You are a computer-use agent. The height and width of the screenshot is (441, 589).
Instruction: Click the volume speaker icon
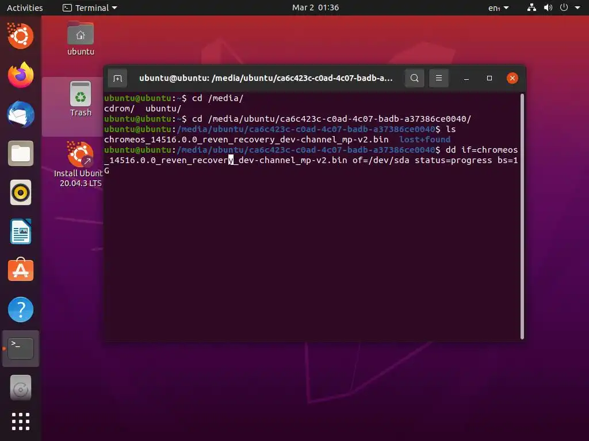[548, 7]
